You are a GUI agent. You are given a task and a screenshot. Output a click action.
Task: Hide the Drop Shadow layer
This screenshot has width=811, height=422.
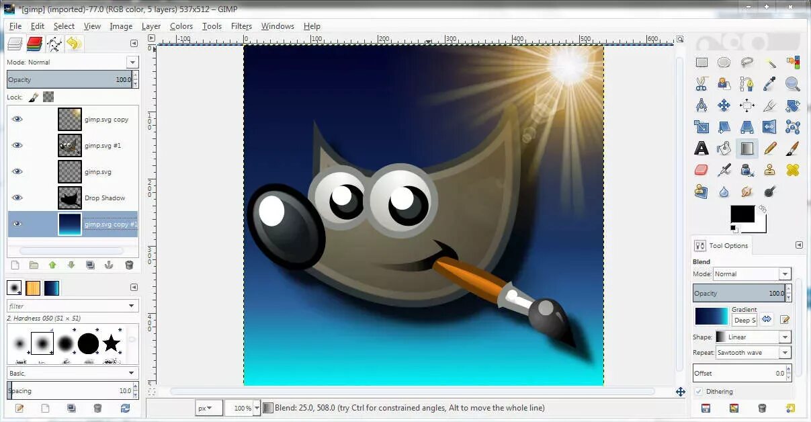pos(17,198)
